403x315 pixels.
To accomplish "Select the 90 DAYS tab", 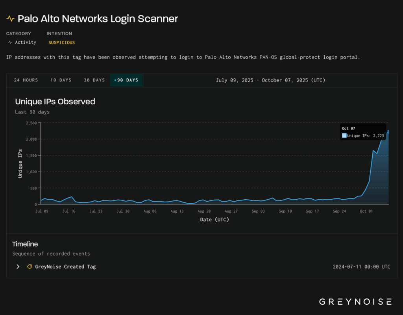I will point(127,80).
